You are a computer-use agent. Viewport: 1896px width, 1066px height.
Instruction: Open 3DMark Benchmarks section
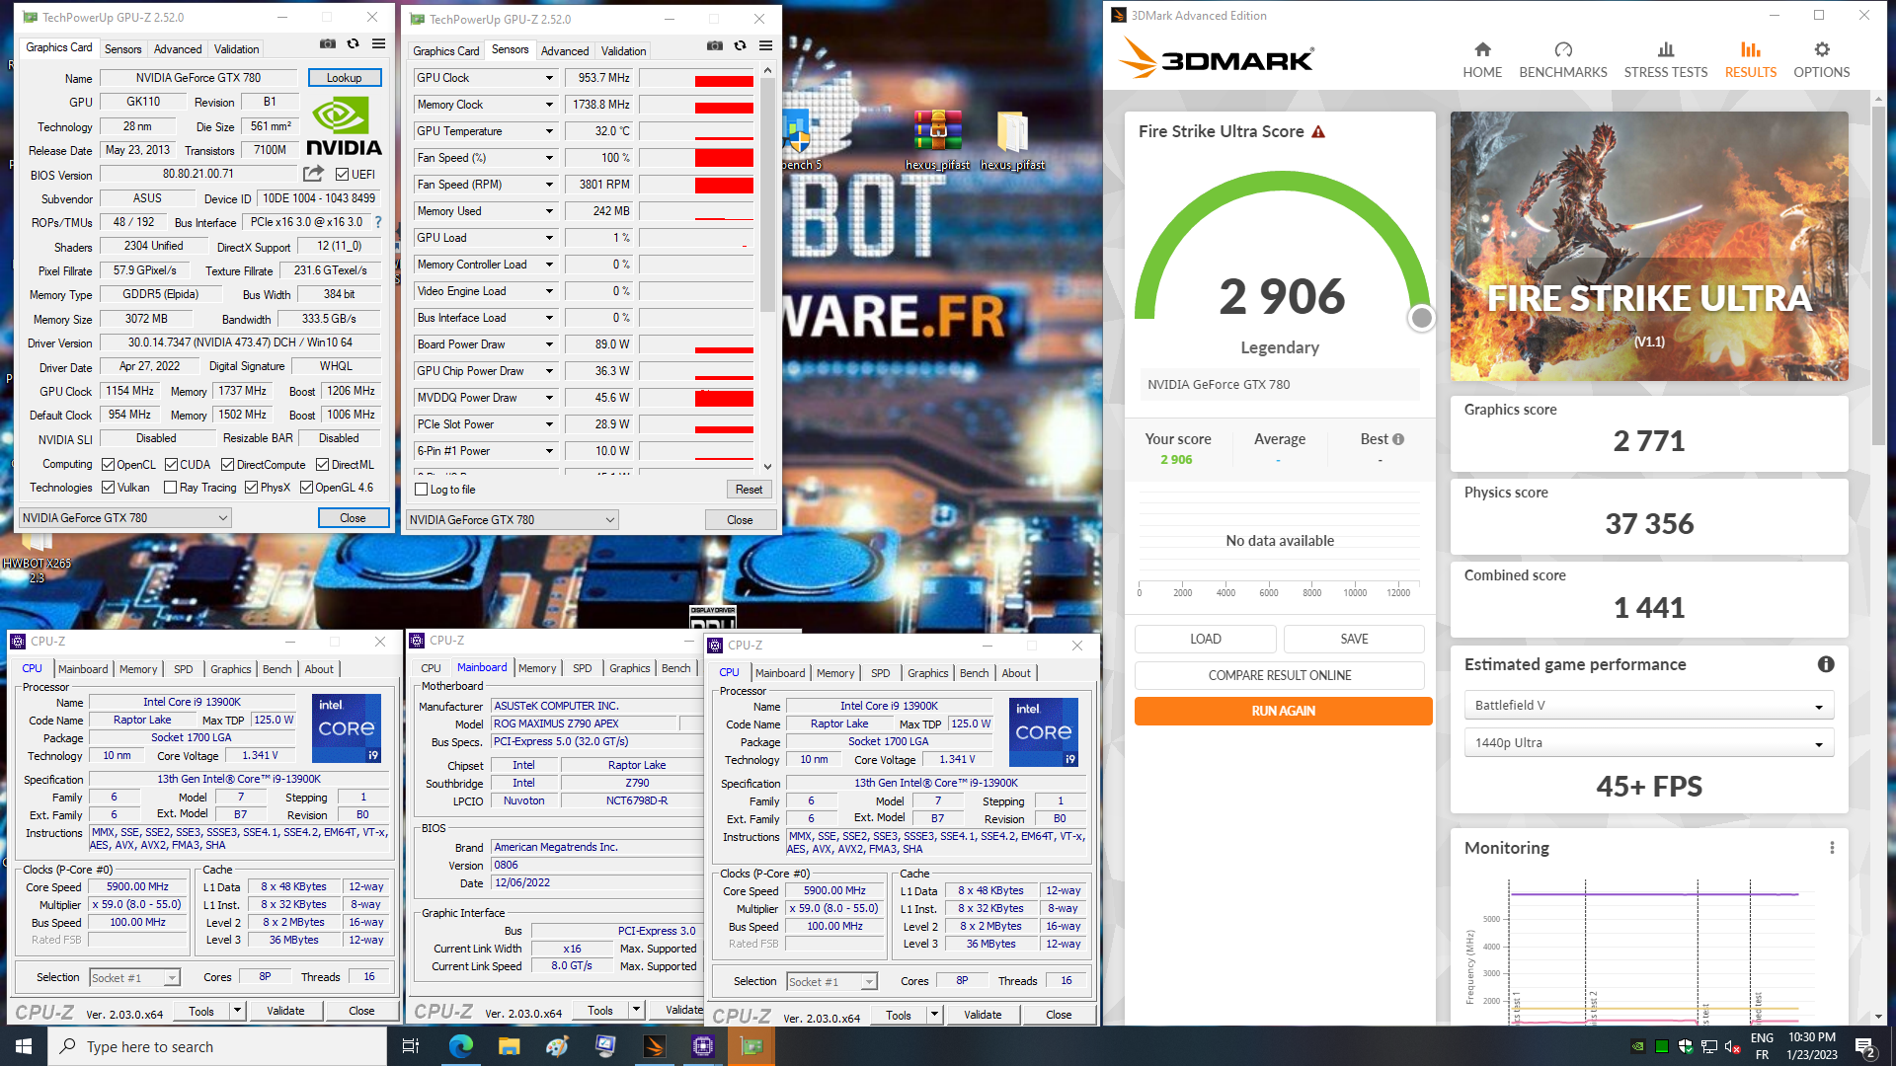click(1563, 59)
